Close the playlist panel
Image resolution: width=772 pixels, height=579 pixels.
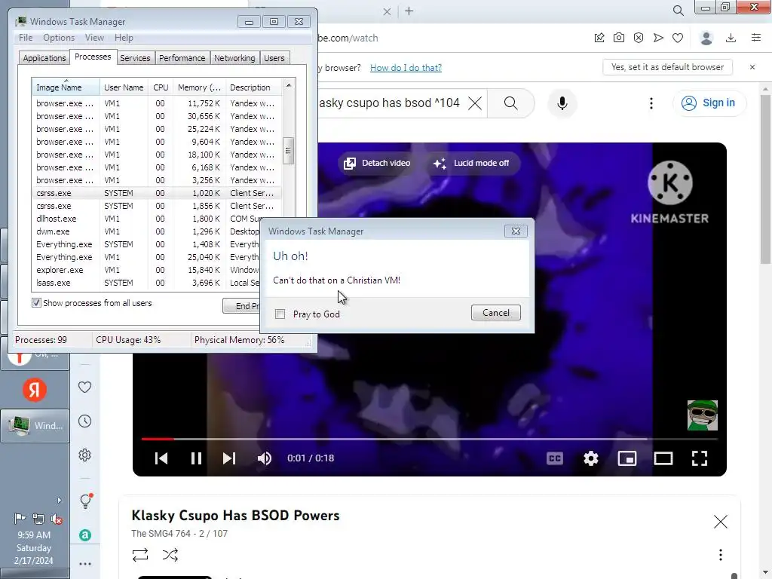click(x=720, y=522)
